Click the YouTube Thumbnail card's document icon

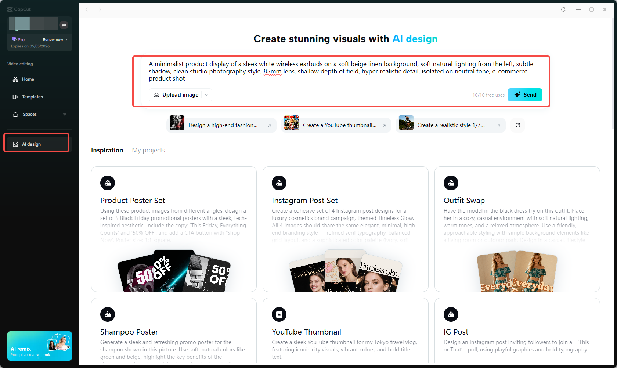tap(279, 314)
